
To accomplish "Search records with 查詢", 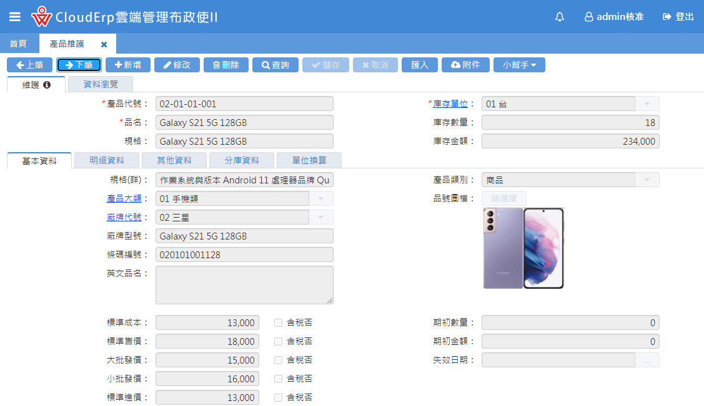I will click(x=275, y=65).
